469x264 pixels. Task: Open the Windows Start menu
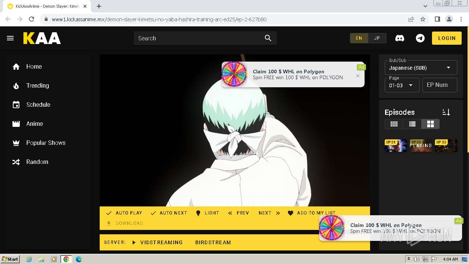tap(10, 259)
